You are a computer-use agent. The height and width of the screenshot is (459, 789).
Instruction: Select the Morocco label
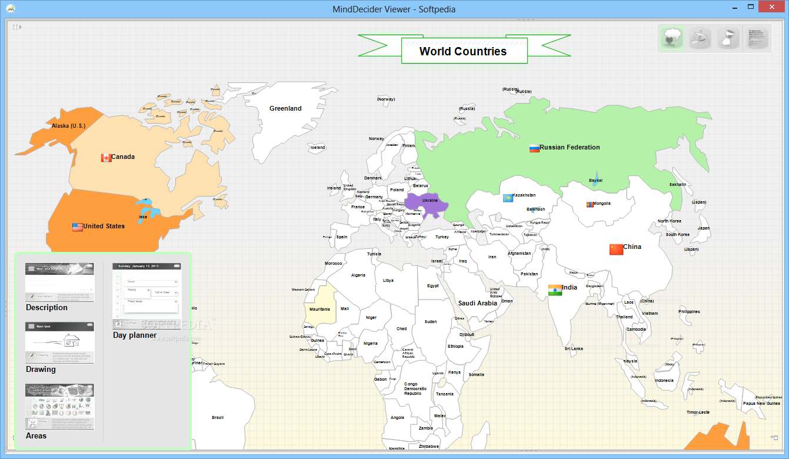(333, 263)
